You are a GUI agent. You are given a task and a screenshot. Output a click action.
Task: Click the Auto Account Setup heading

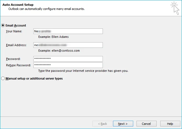point(18,5)
